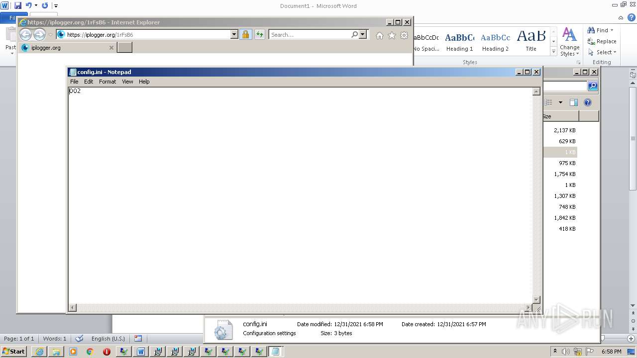Open Customize Quick Access Toolbar dropdown in Word

[x=56, y=6]
